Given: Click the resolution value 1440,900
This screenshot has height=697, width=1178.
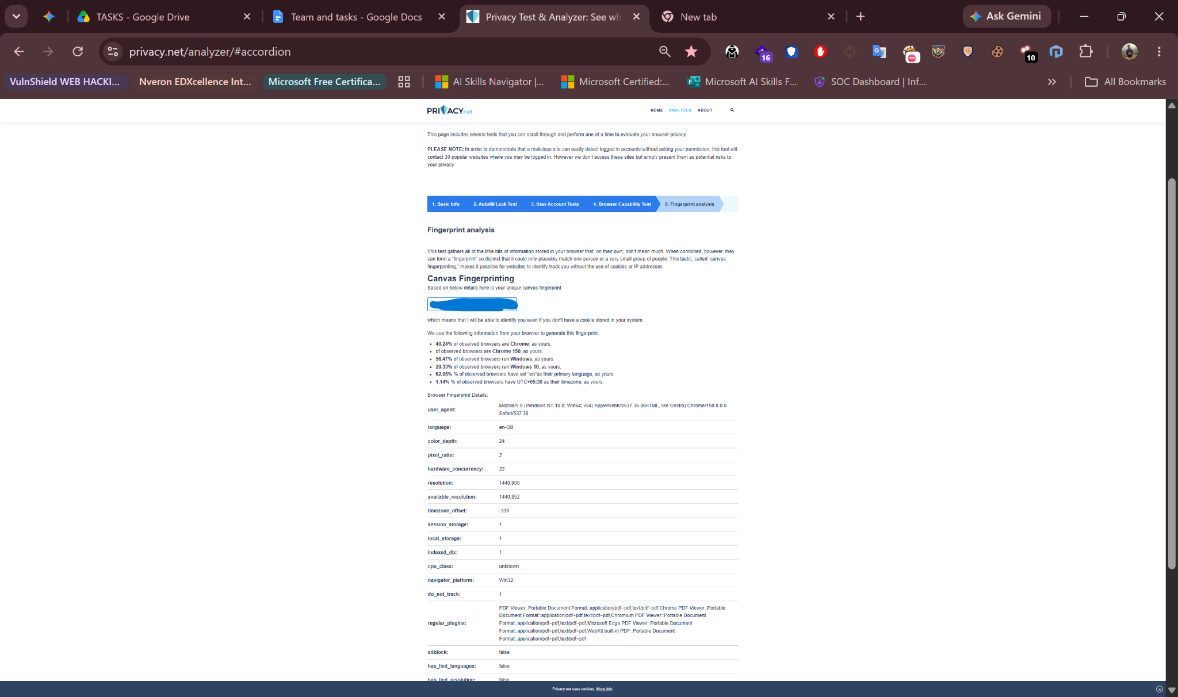Looking at the screenshot, I should pos(509,483).
